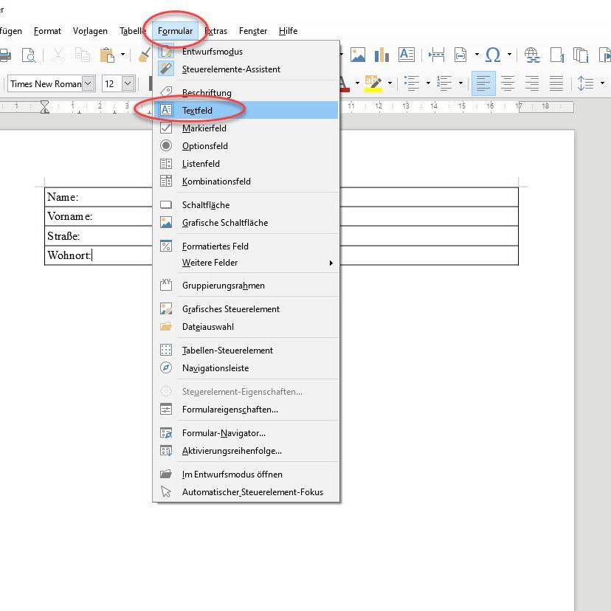Insert a page break icon

click(x=437, y=55)
